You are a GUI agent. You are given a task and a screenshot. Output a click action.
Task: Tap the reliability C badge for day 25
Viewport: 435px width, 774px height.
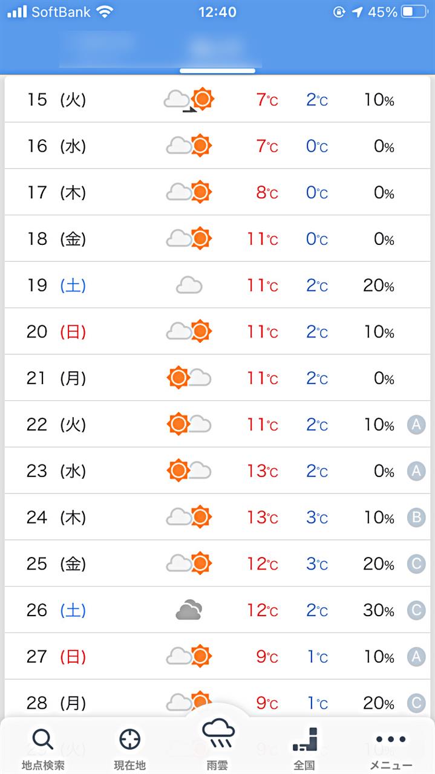[416, 564]
